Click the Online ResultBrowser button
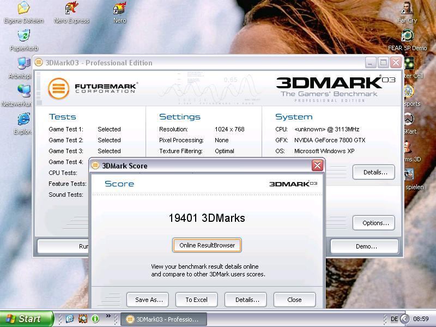Screen dimensions: 436x327 [x=207, y=245]
